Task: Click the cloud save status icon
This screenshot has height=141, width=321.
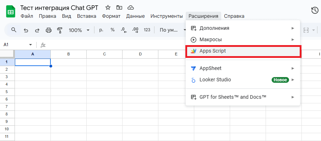Action: [x=130, y=8]
